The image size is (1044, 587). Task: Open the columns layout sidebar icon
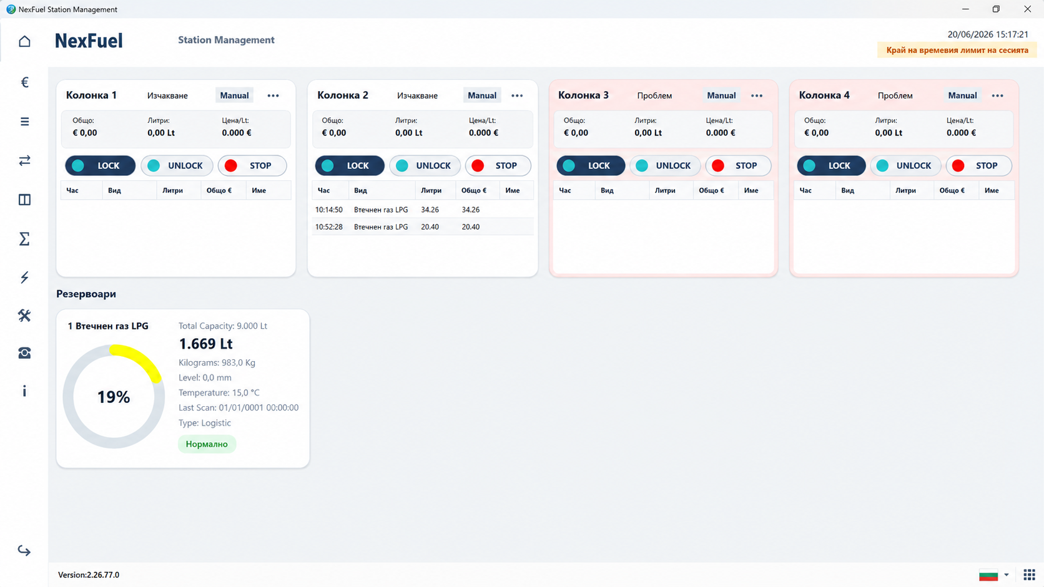coord(24,200)
